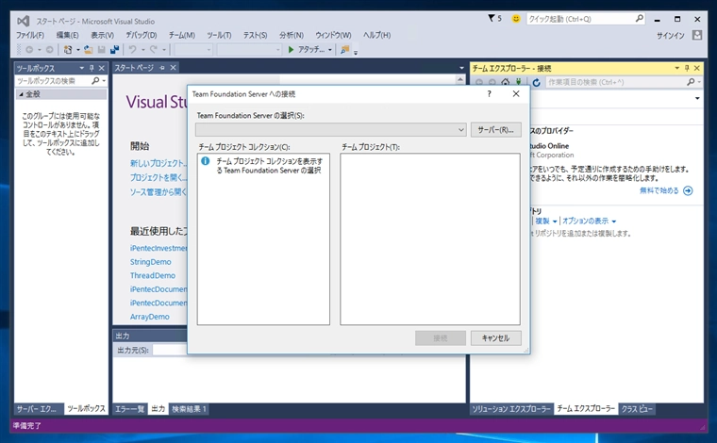The width and height of the screenshot is (717, 443).
Task: Click the Start Page tab pin icon
Action: pos(162,68)
